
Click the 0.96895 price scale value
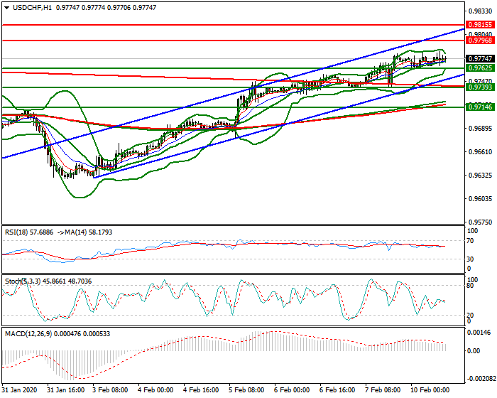pyautogui.click(x=481, y=128)
